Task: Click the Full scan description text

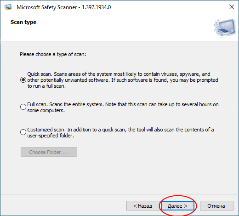Action: click(x=123, y=107)
